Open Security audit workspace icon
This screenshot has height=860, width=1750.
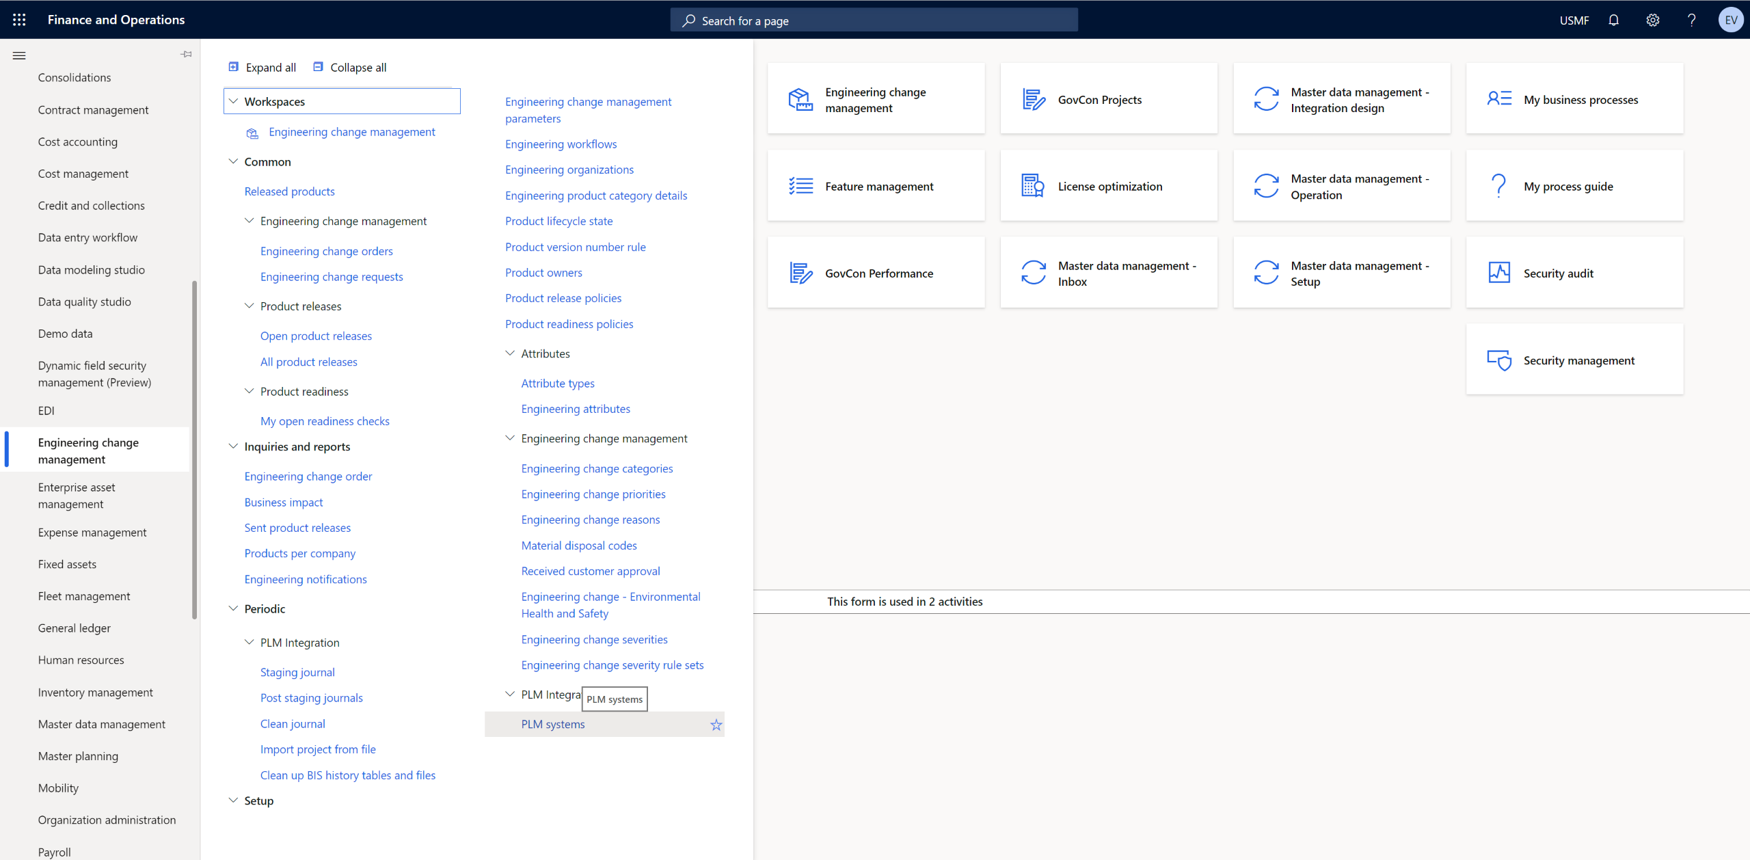click(x=1499, y=272)
